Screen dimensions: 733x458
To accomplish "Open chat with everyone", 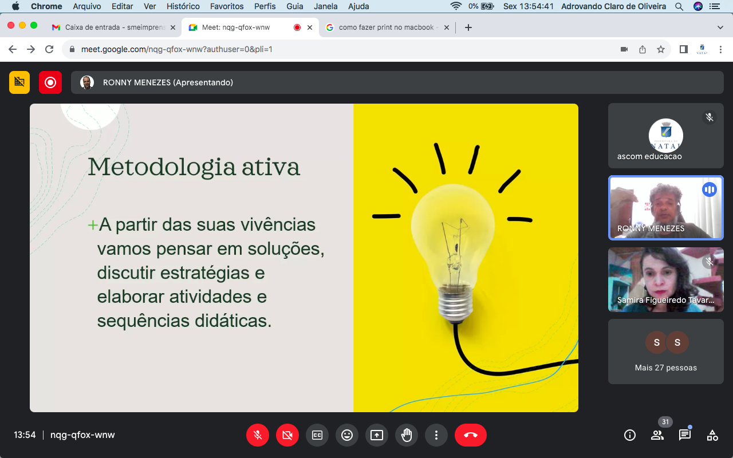I will tap(685, 435).
